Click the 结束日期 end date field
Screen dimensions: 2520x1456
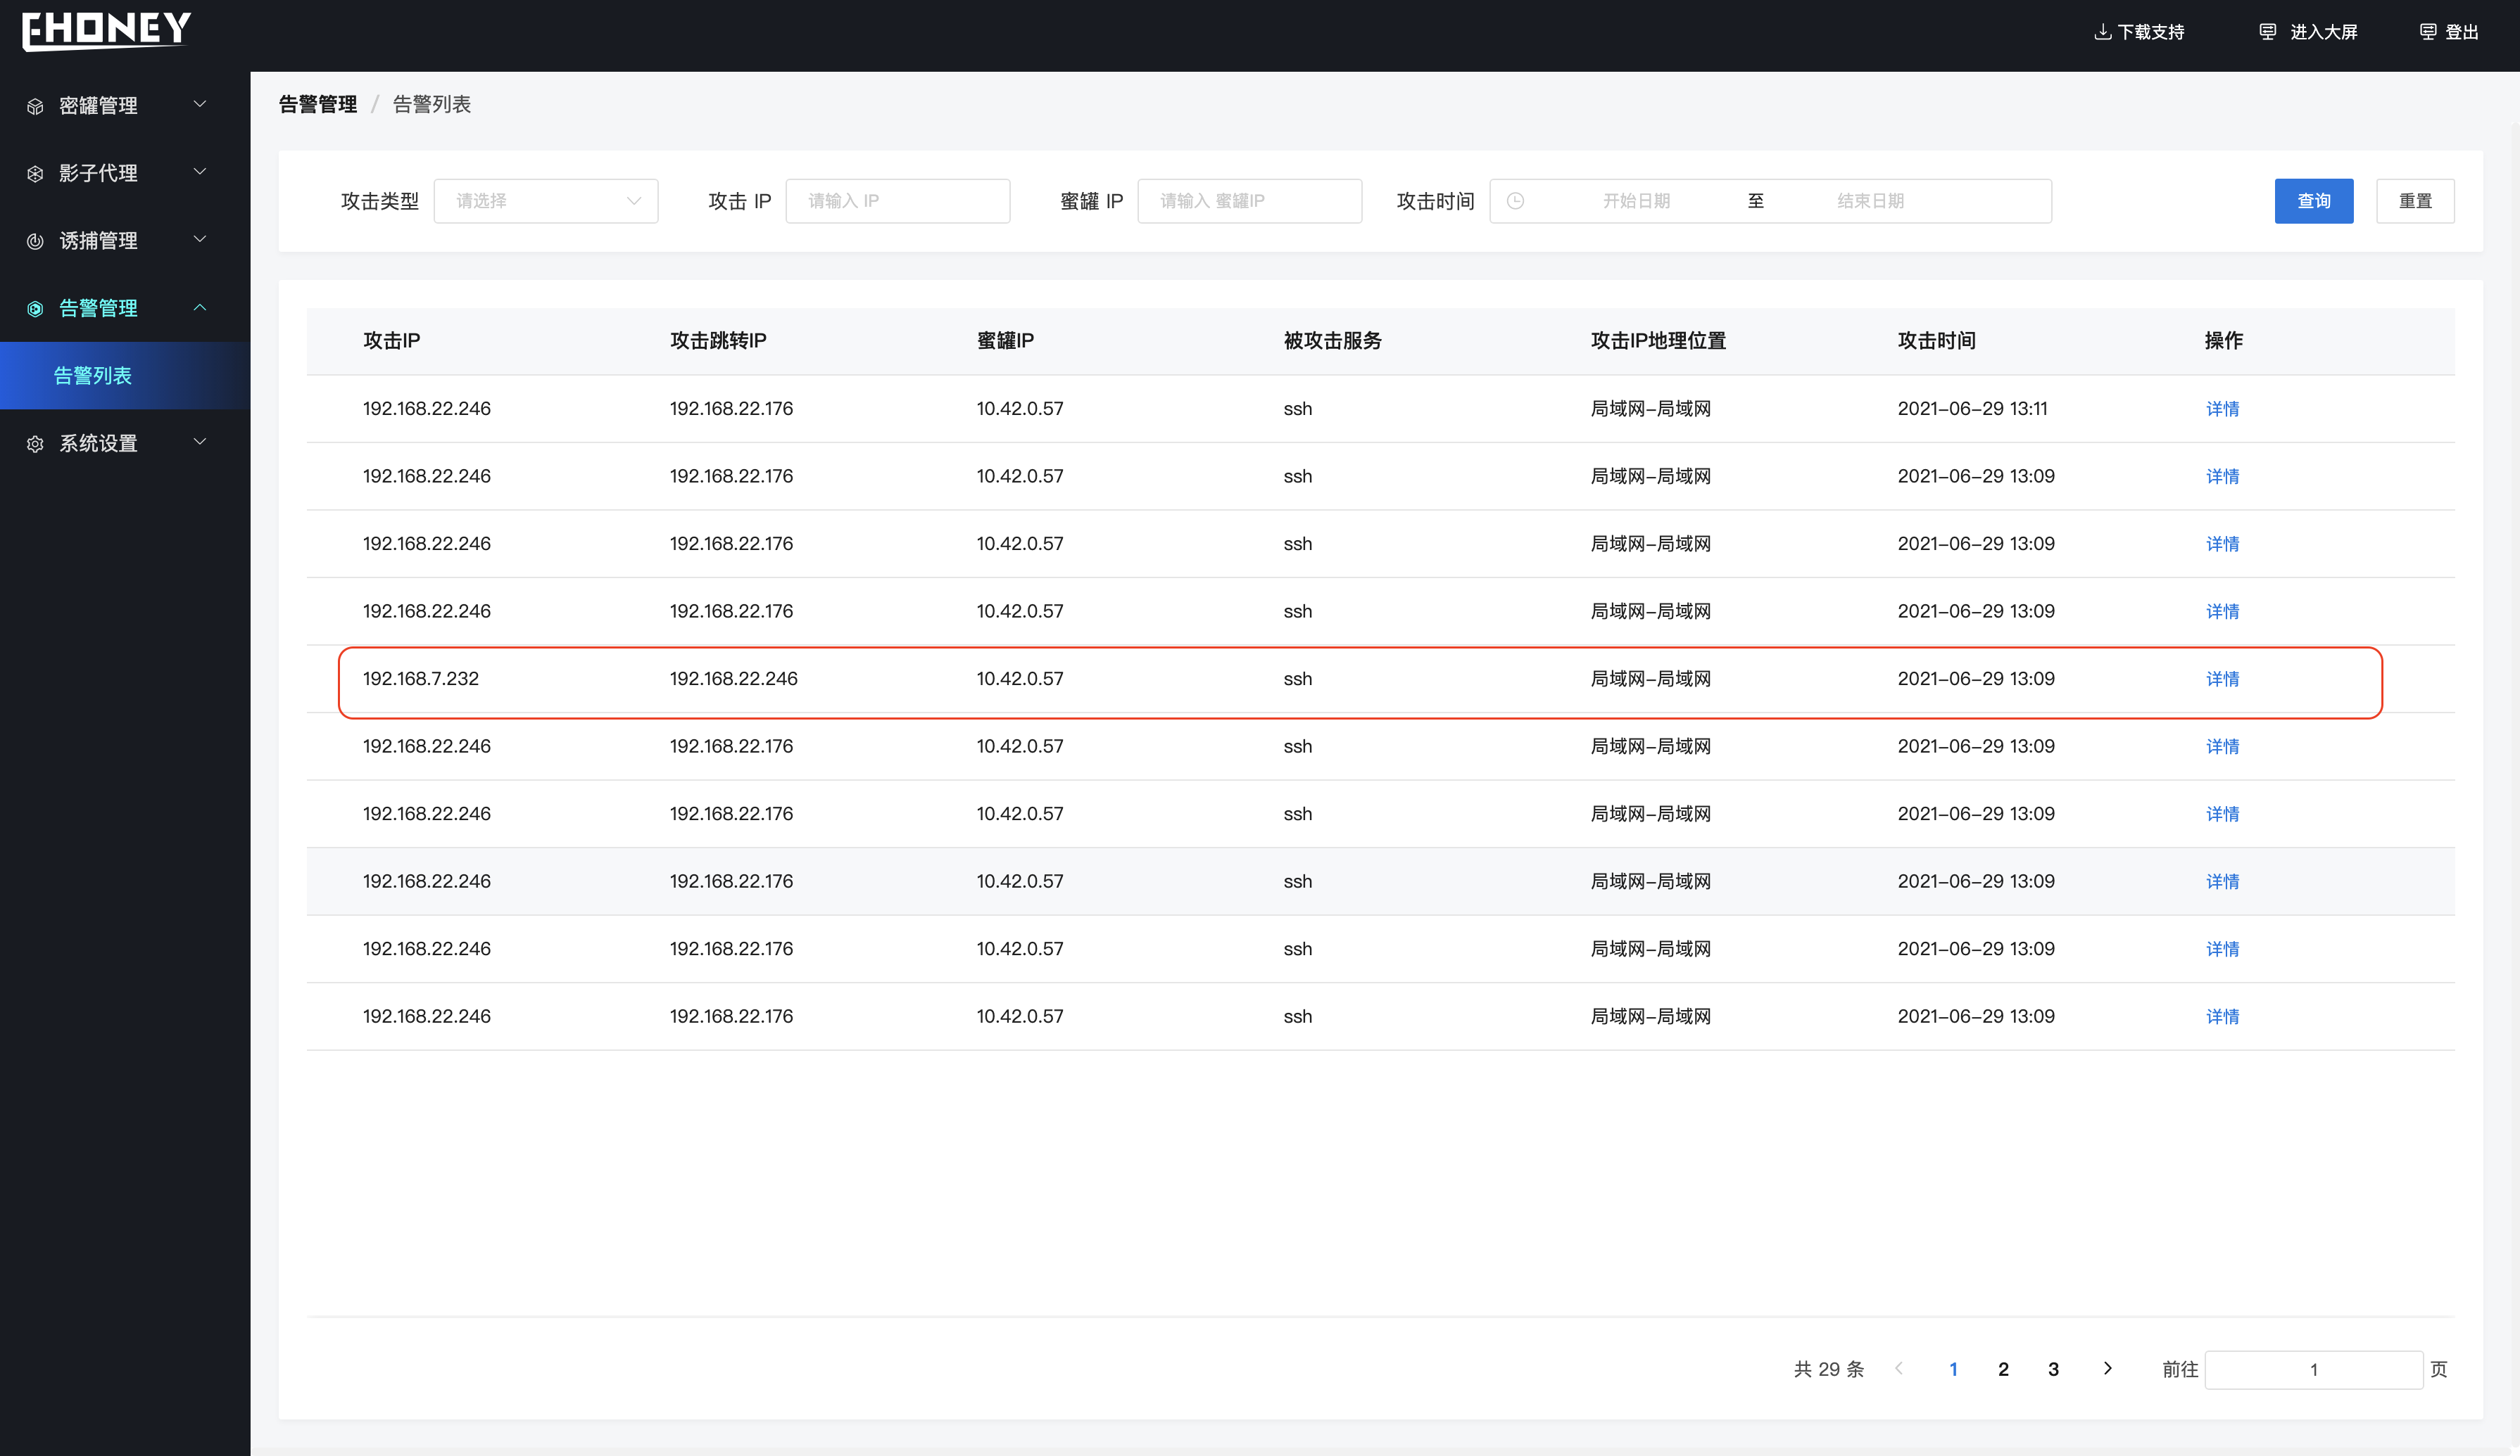point(1870,201)
